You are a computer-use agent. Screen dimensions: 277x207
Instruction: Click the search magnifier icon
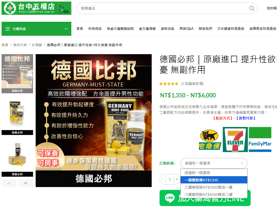(252, 8)
